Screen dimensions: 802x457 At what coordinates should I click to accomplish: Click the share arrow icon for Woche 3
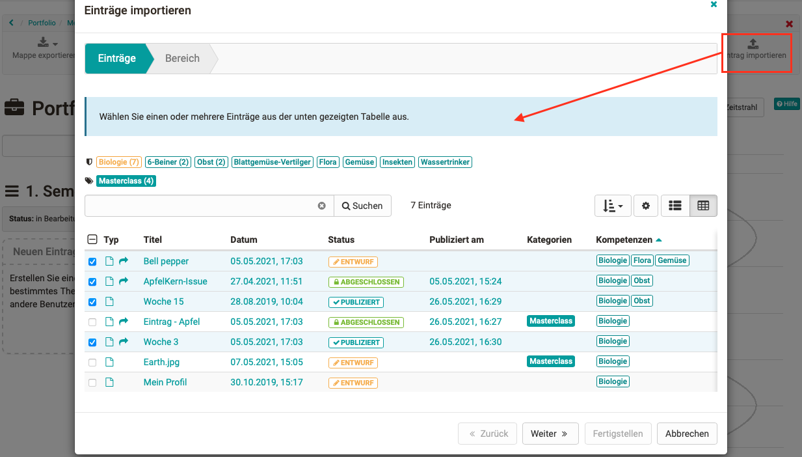124,342
